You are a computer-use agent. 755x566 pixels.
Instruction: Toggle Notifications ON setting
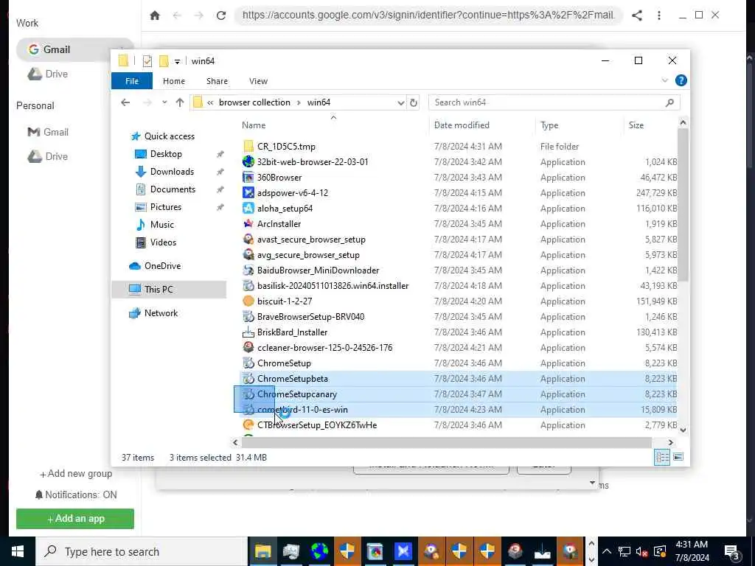click(x=76, y=495)
